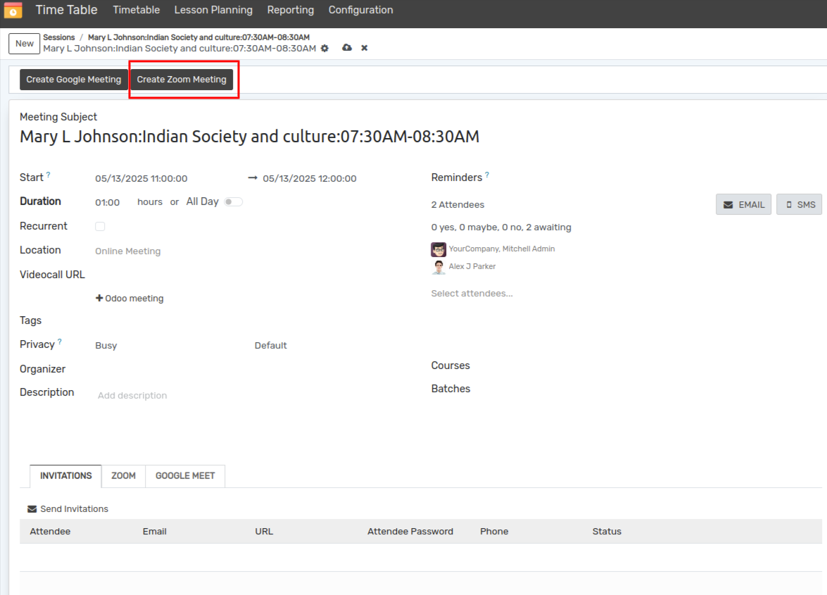The height and width of the screenshot is (595, 827).
Task: Edit the end date 05/13/2025 12:00:00
Action: click(310, 179)
